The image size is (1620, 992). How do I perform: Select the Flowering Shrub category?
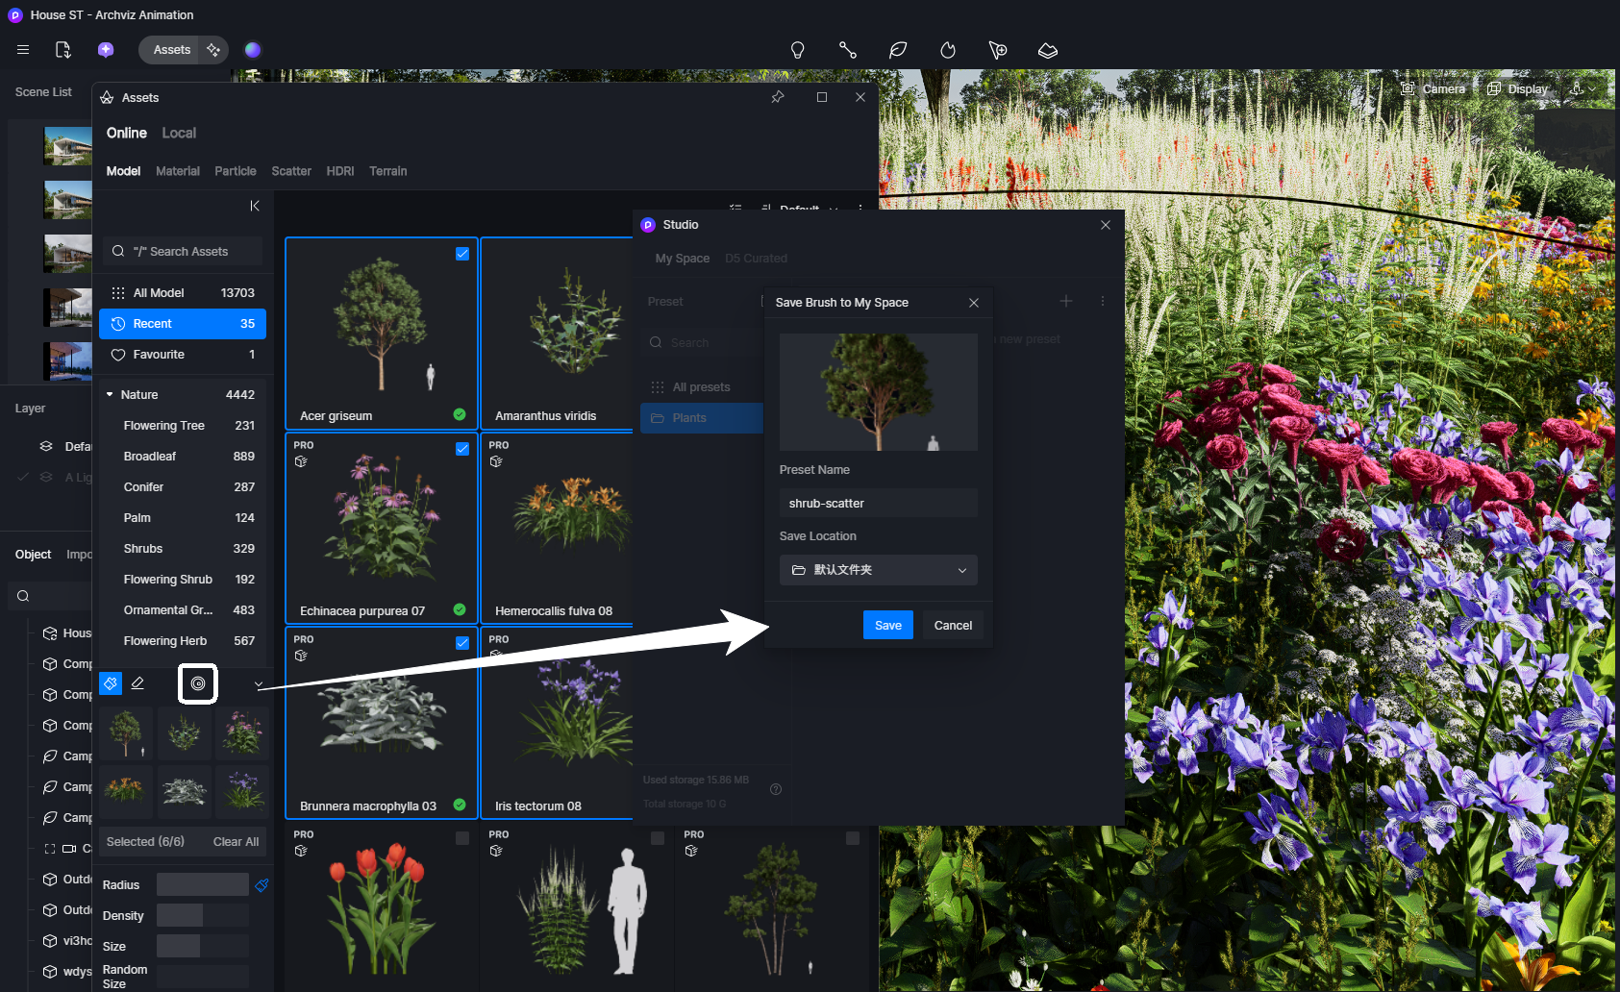pyautogui.click(x=183, y=580)
